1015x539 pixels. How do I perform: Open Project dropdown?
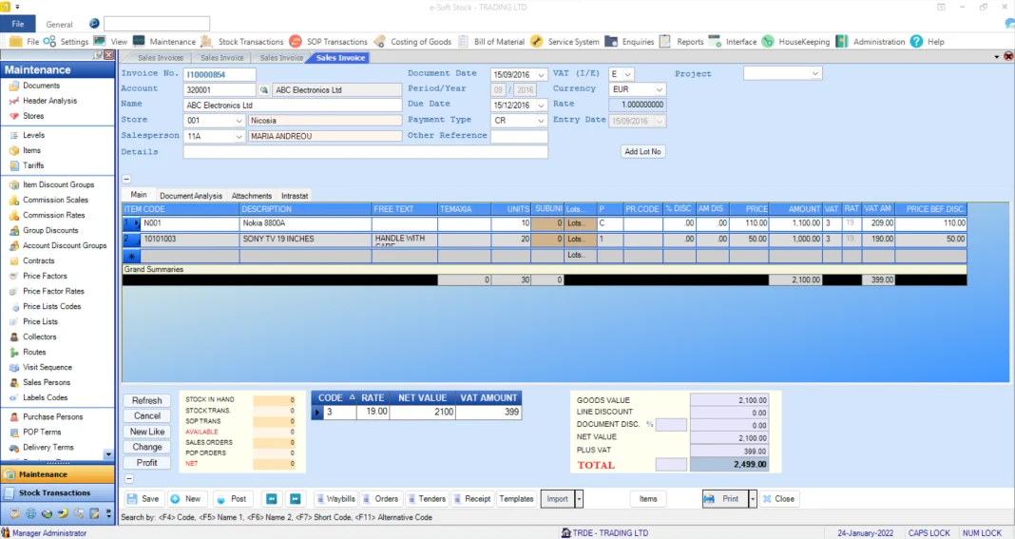815,74
